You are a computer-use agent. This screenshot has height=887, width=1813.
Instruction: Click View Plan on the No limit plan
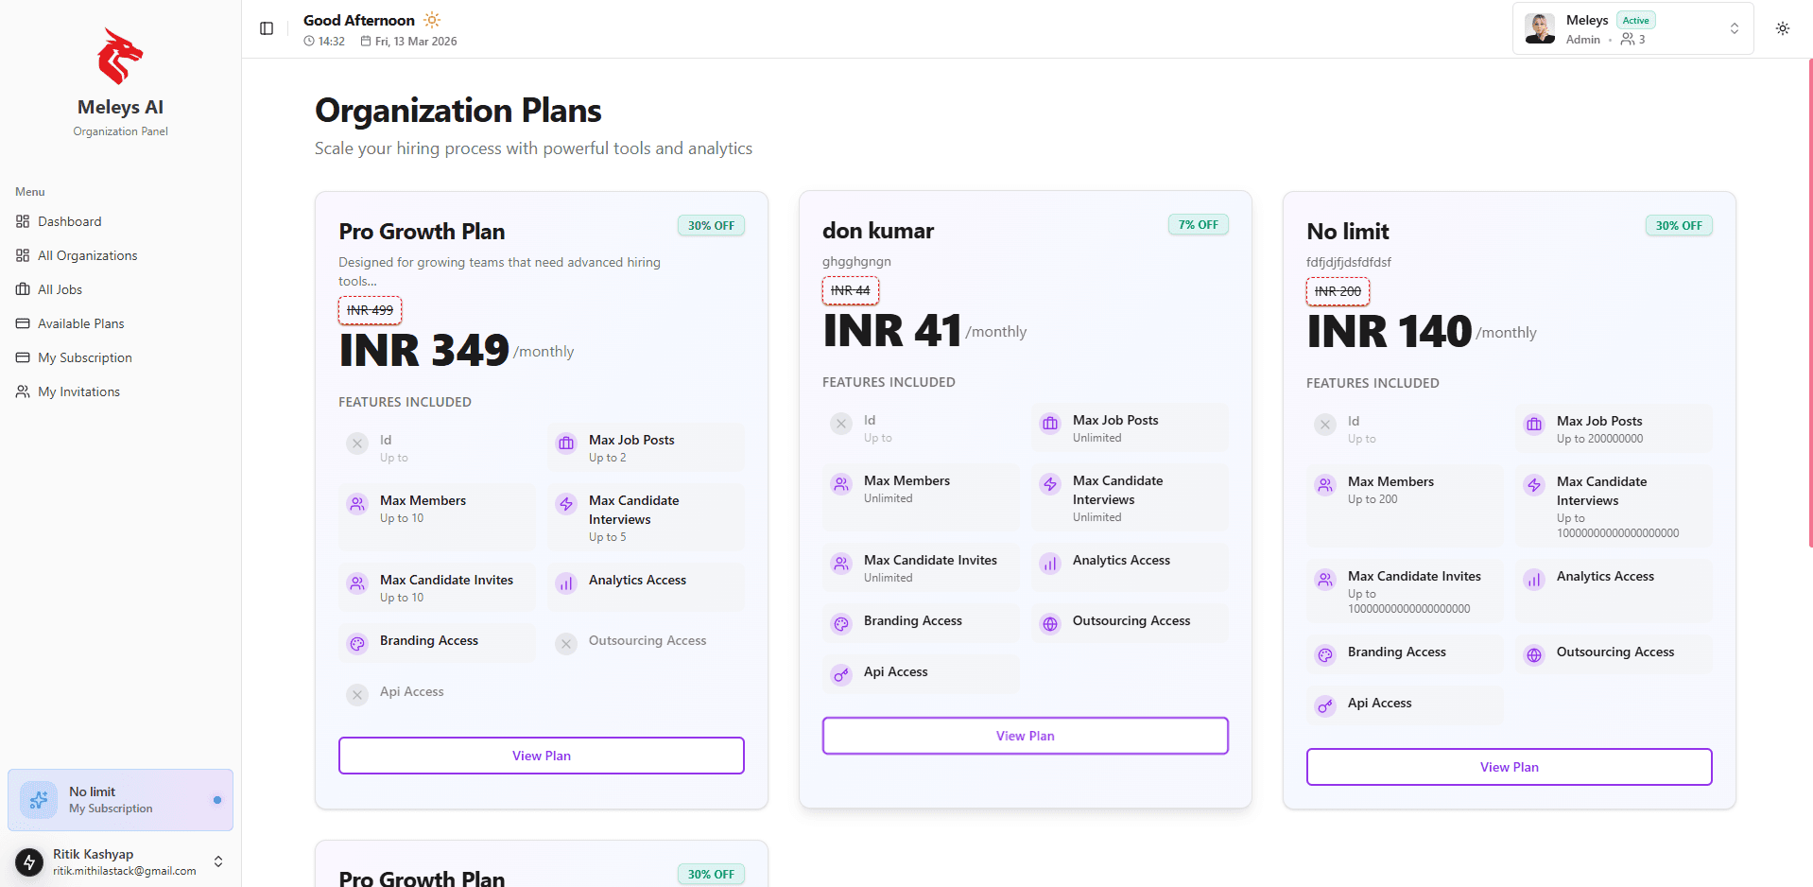[x=1509, y=767]
